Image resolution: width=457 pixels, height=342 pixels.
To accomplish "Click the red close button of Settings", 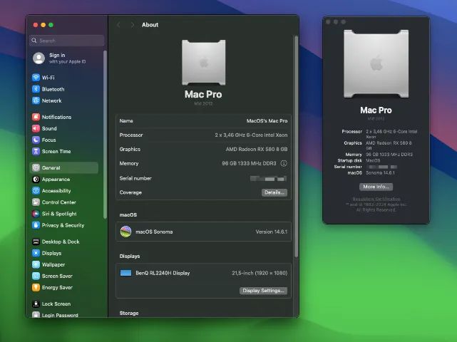I will pyautogui.click(x=36, y=25).
